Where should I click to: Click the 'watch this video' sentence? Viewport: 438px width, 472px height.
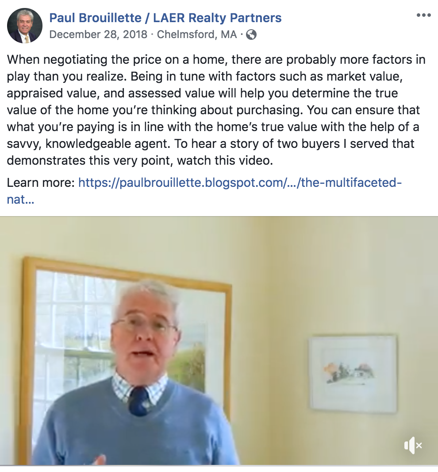click(224, 160)
